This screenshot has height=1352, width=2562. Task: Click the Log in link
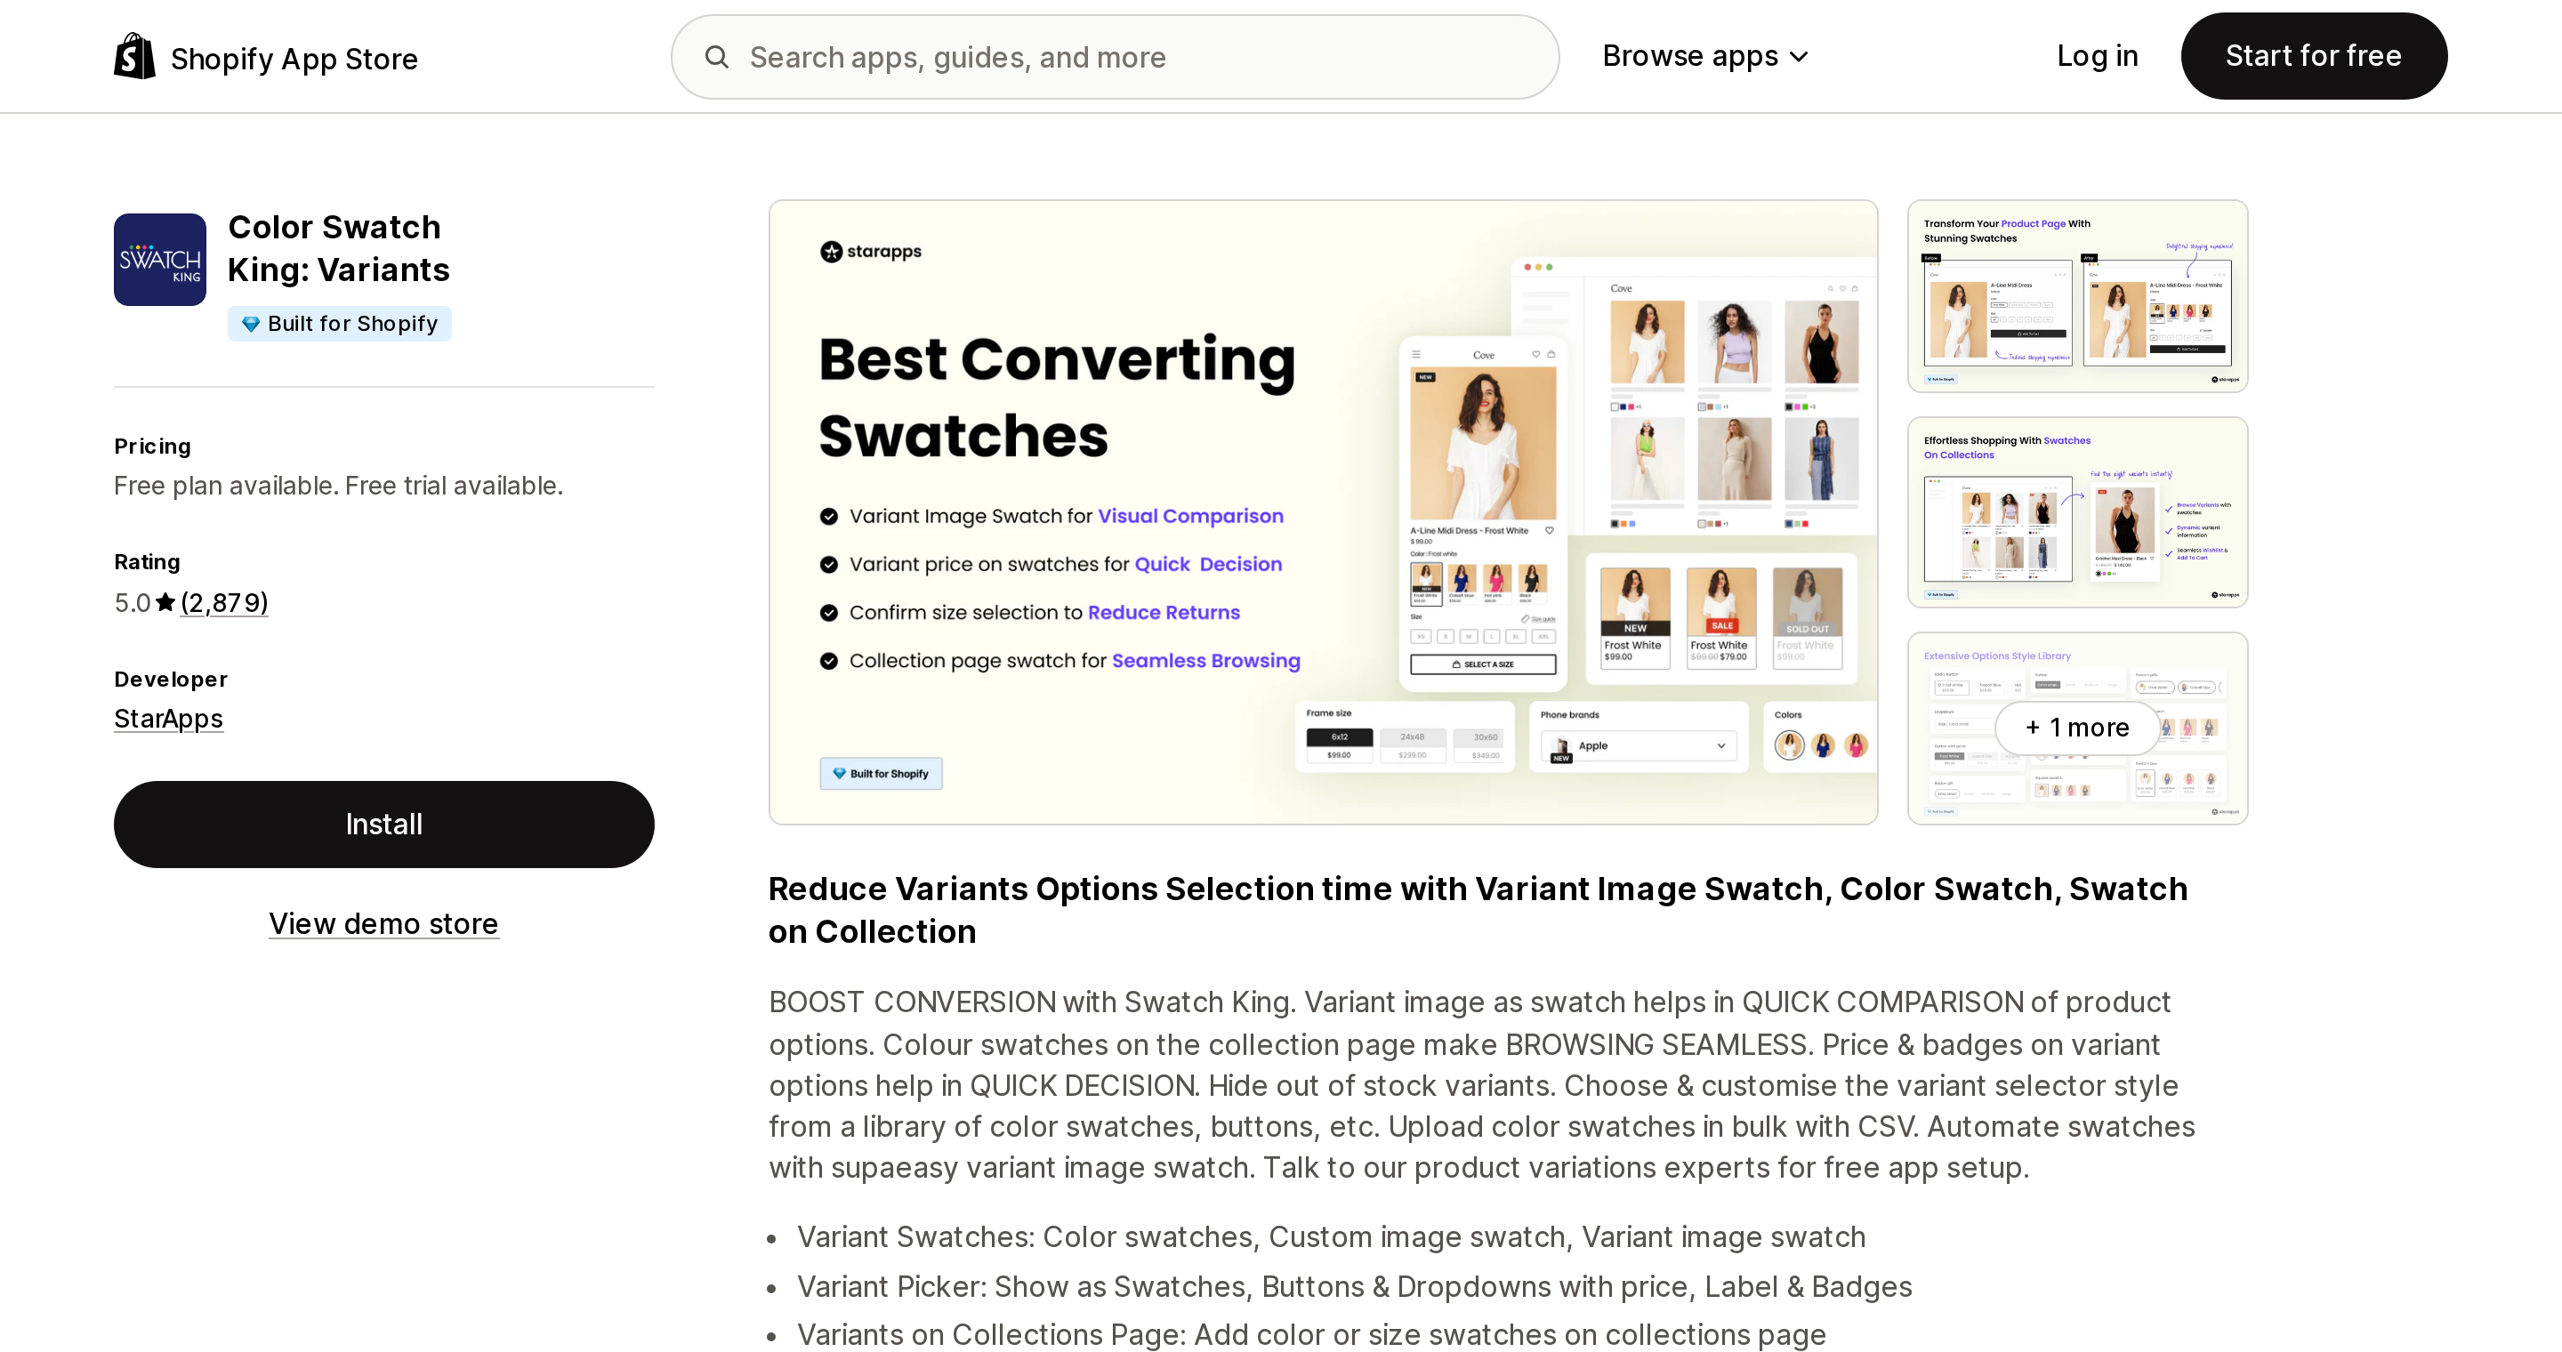pos(2098,57)
